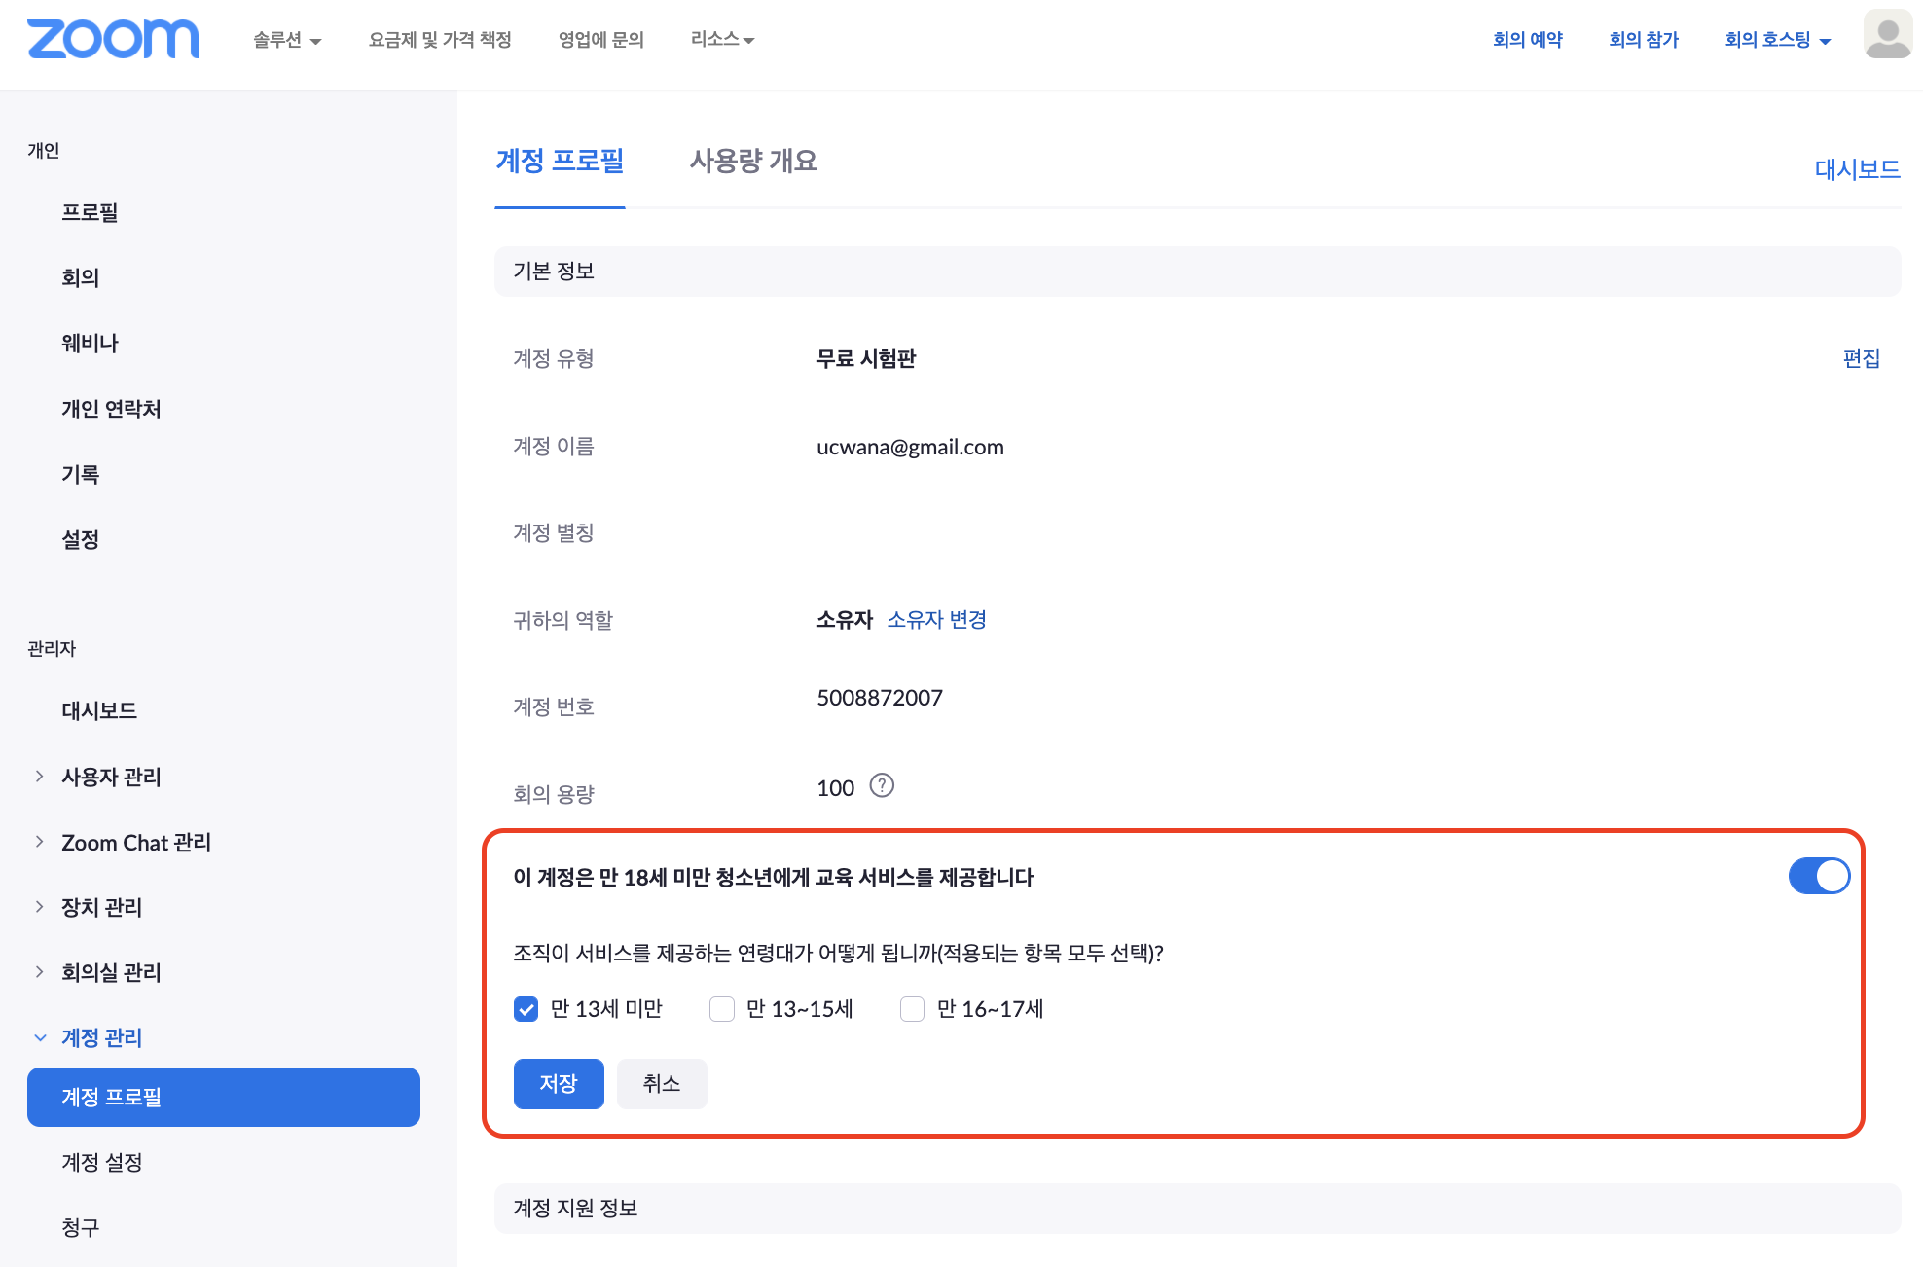Toggle off the under-18 education services switch
Viewport: 1923px width, 1267px height.
1818,876
